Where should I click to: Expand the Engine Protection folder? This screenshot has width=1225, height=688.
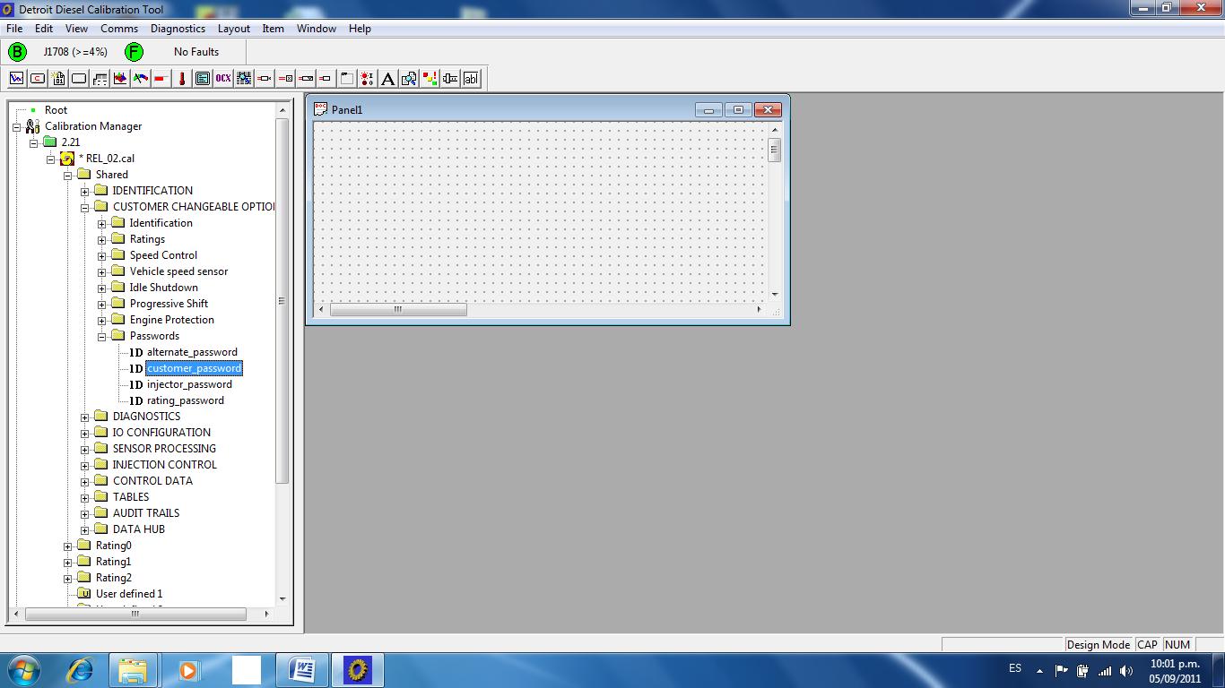101,320
